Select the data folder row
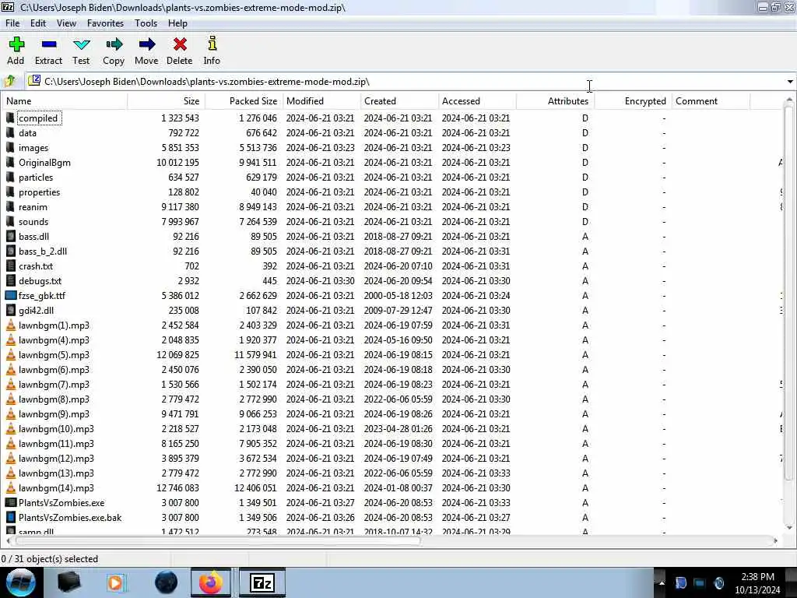Viewport: 797px width, 598px height. pos(391,132)
